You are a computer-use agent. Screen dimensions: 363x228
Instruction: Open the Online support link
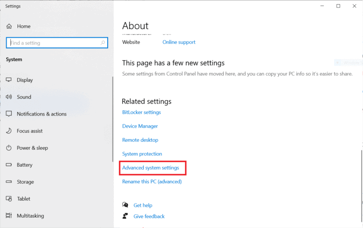pos(179,42)
